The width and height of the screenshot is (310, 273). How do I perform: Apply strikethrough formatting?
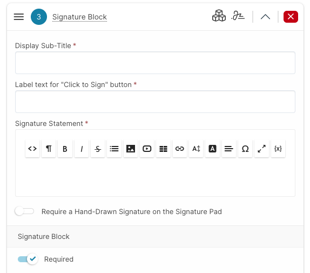(x=98, y=149)
